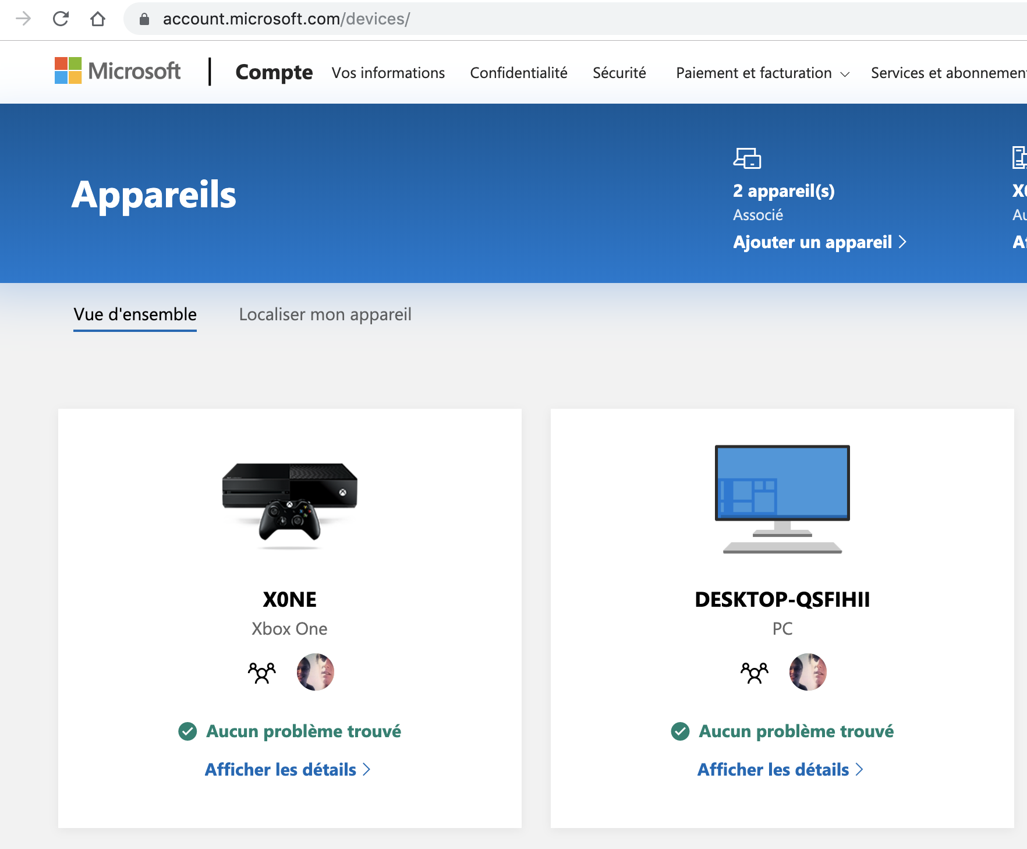Open Vos informations menu item
This screenshot has height=849, width=1027.
click(388, 73)
